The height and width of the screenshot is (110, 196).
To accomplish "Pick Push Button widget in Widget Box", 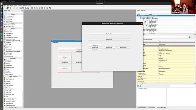I will tap(9, 30).
